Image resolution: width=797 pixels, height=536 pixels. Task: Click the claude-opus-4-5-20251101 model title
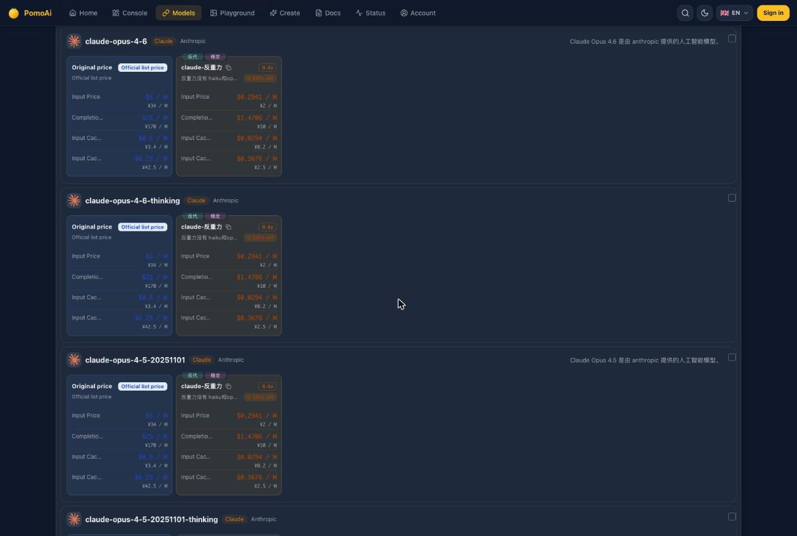pyautogui.click(x=135, y=360)
